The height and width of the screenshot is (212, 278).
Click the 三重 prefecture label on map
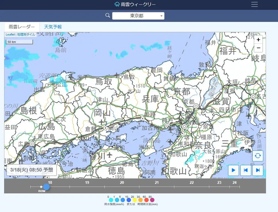point(230,144)
